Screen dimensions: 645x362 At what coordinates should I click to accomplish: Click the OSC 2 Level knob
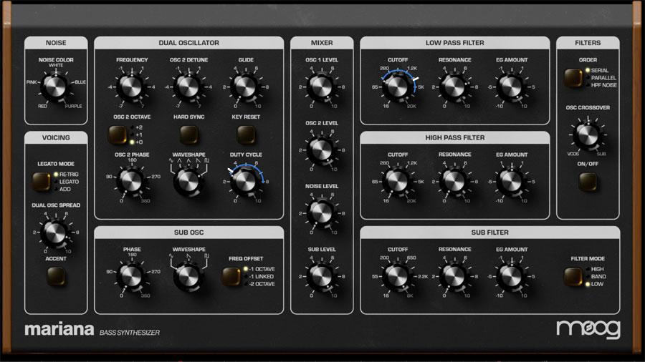[x=321, y=150]
